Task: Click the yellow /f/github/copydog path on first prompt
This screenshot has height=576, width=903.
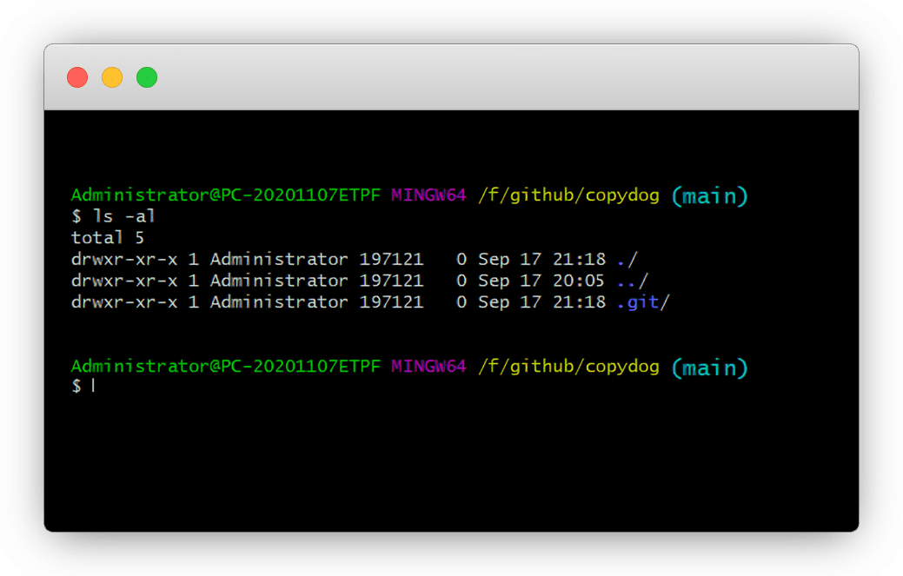Action: [568, 195]
